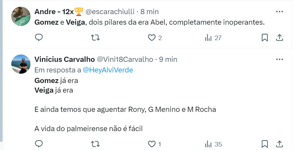This screenshot has height=150, width=293.
Task: Repost Vinicius Carvalho's tweet
Action: point(95,144)
